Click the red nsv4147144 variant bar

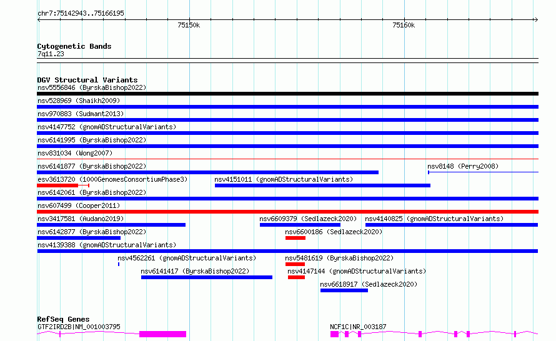tap(297, 277)
